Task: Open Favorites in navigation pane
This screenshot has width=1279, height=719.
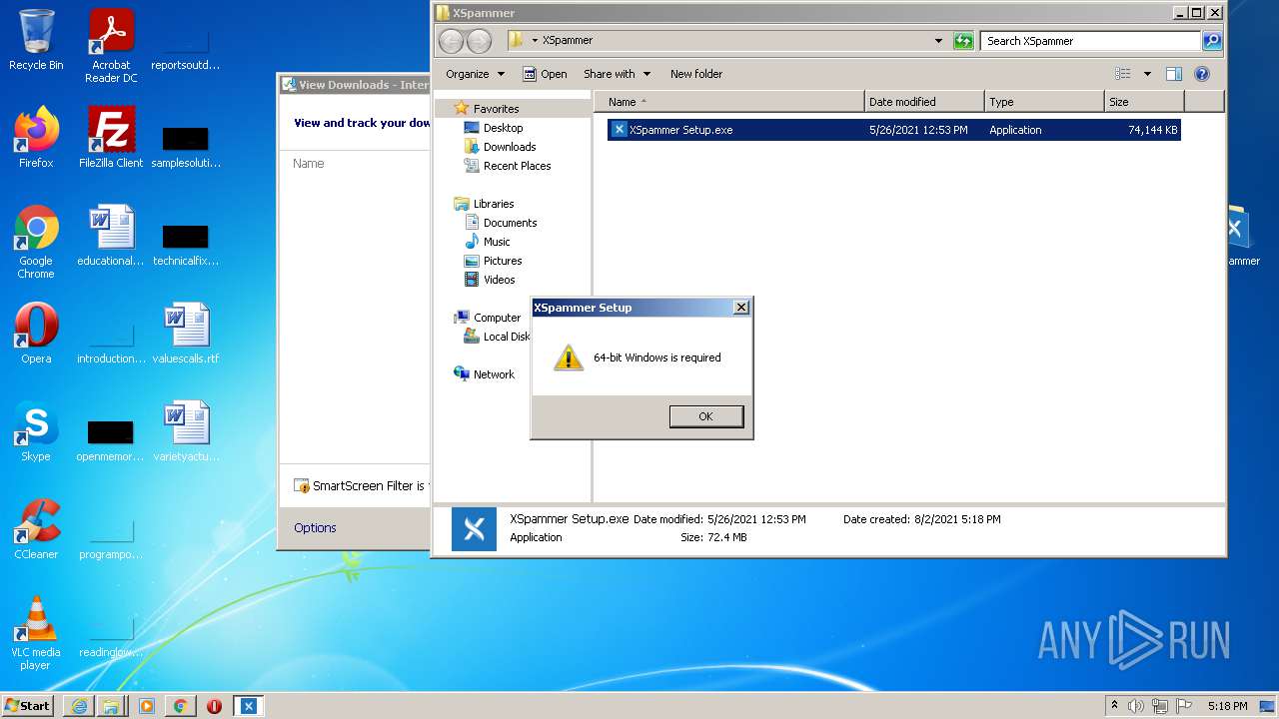Action: click(496, 109)
